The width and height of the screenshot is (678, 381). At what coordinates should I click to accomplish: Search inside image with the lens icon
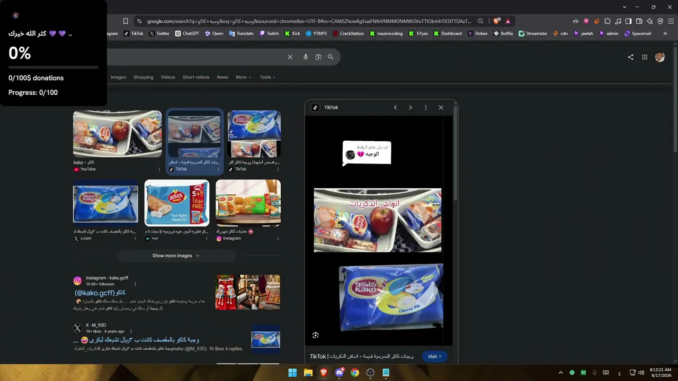316,335
